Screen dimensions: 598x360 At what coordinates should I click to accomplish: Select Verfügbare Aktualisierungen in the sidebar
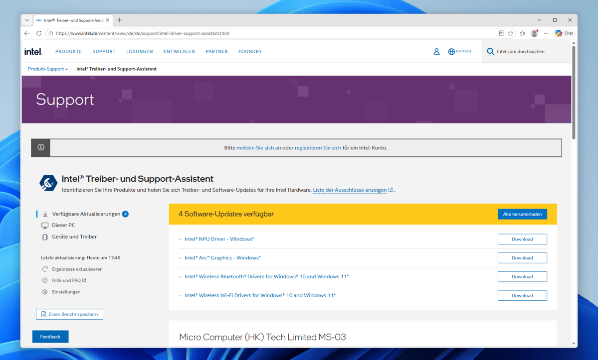pyautogui.click(x=86, y=214)
